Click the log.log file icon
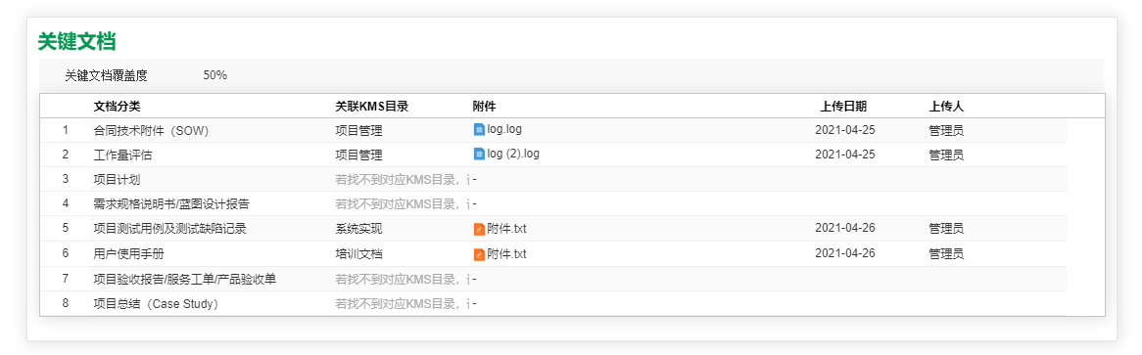Image resolution: width=1142 pixels, height=355 pixels. pos(479,130)
